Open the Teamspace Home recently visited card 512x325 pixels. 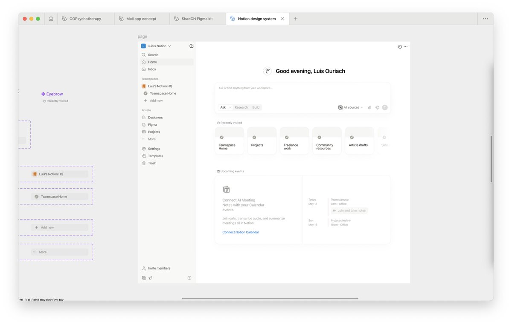tap(230, 141)
